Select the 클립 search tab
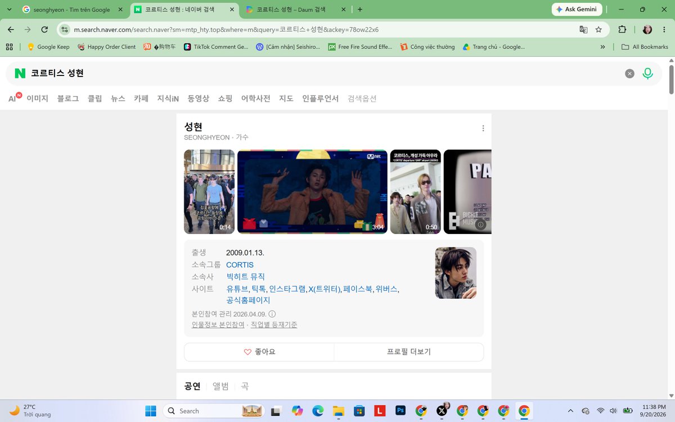675x422 pixels. coord(95,98)
